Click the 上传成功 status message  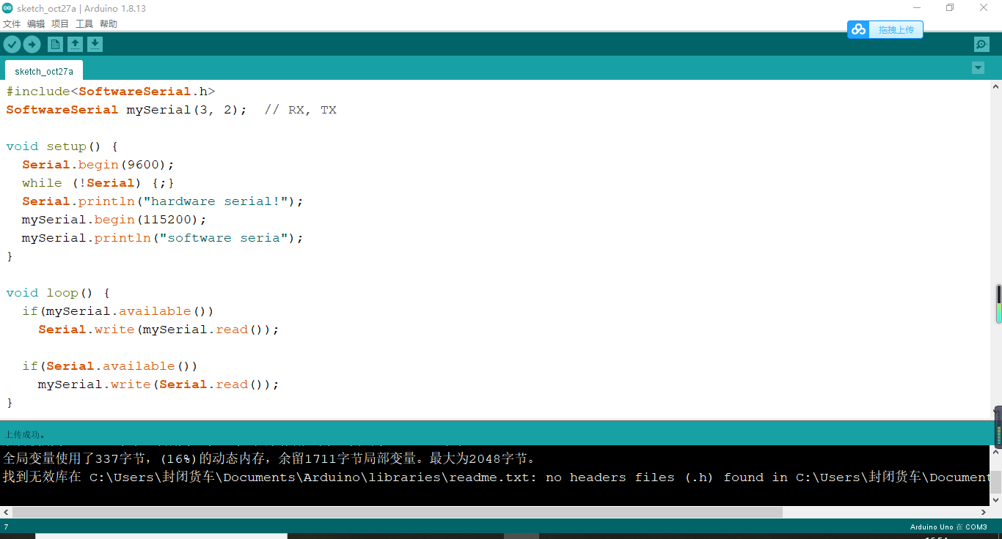point(25,434)
